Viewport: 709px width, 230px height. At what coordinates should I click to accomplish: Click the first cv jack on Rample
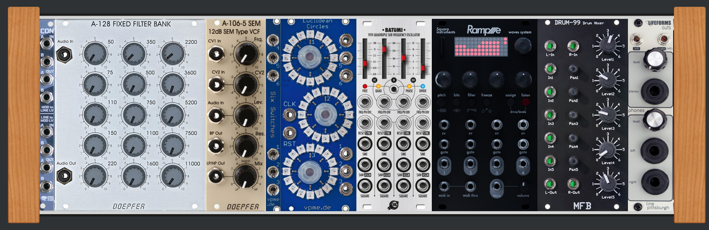coord(443,124)
